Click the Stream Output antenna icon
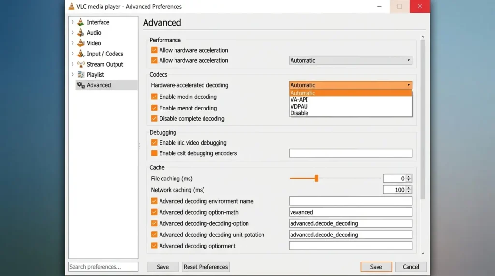495x276 pixels. point(81,64)
